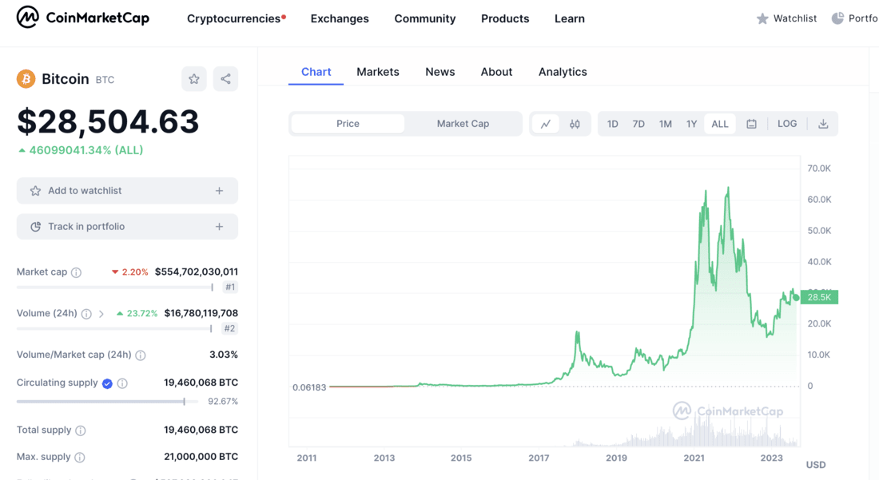Click the 46099041.34% (ALL) change text

(x=81, y=150)
